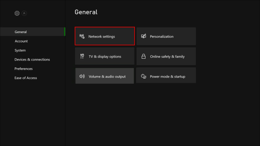Click the Power mode & startup icon
260x146 pixels.
[x=144, y=76]
